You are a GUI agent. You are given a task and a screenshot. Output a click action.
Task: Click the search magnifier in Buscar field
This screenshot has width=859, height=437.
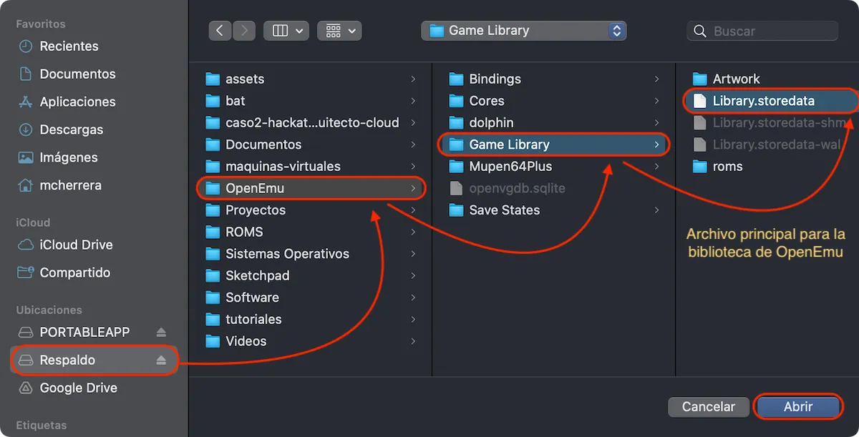[x=699, y=31]
